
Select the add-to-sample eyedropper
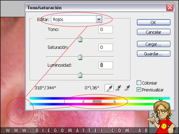pyautogui.click(x=118, y=88)
